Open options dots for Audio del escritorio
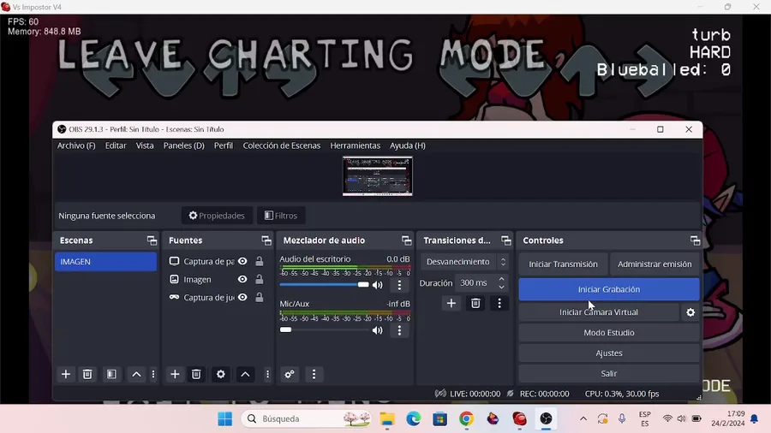The image size is (771, 433). (399, 285)
